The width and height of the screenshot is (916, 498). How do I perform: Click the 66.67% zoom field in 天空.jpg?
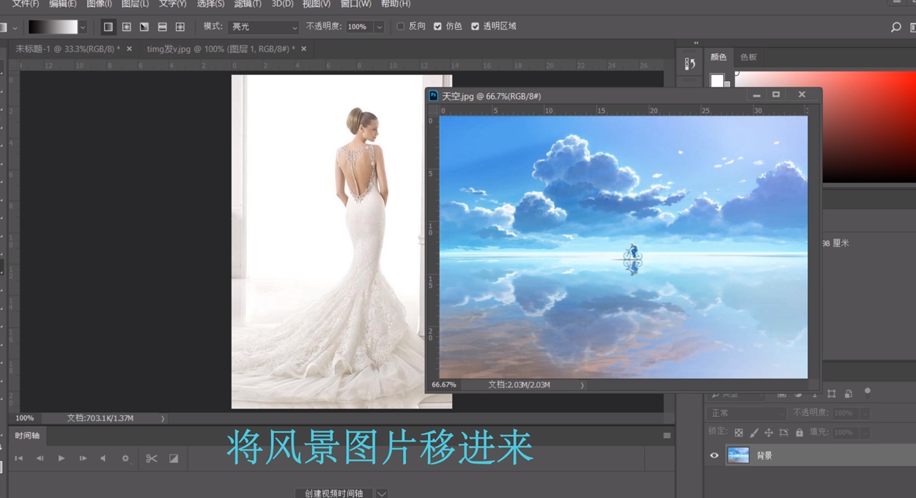(444, 384)
